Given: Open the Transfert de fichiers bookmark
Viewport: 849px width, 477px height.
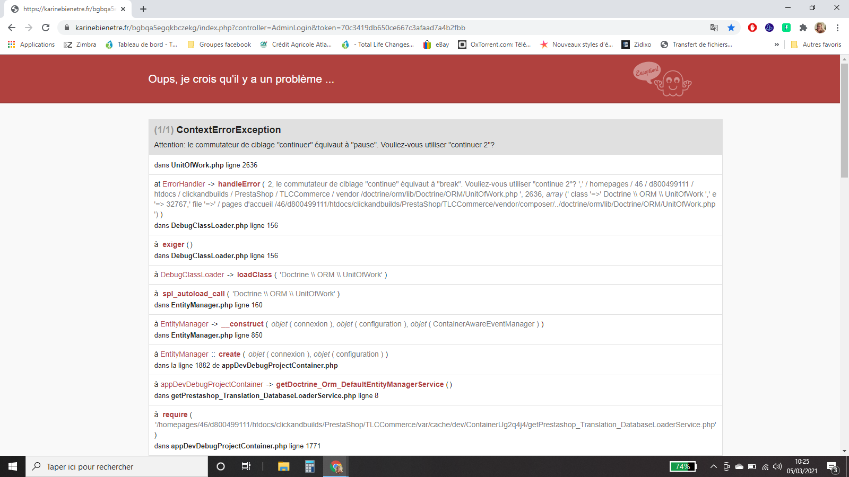Looking at the screenshot, I should (696, 45).
